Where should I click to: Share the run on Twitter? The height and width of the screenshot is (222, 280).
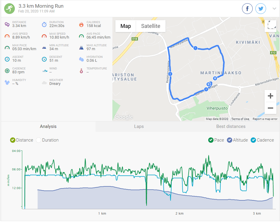(261, 9)
